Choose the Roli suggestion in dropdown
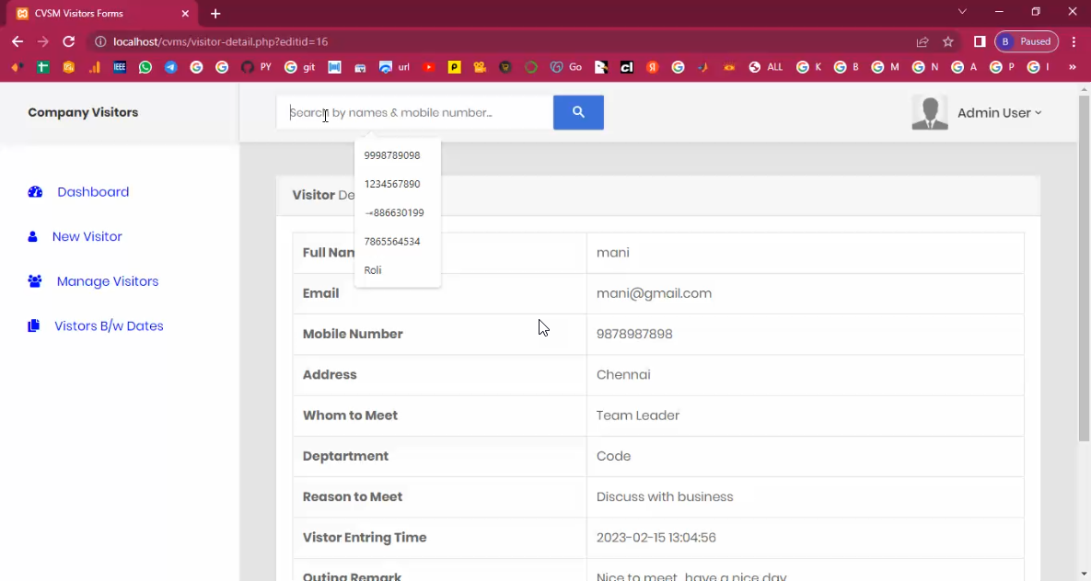 point(373,270)
